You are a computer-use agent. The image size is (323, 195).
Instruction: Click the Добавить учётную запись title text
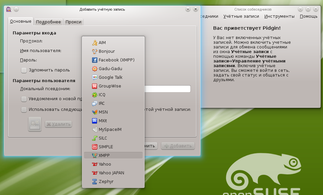(102, 9)
